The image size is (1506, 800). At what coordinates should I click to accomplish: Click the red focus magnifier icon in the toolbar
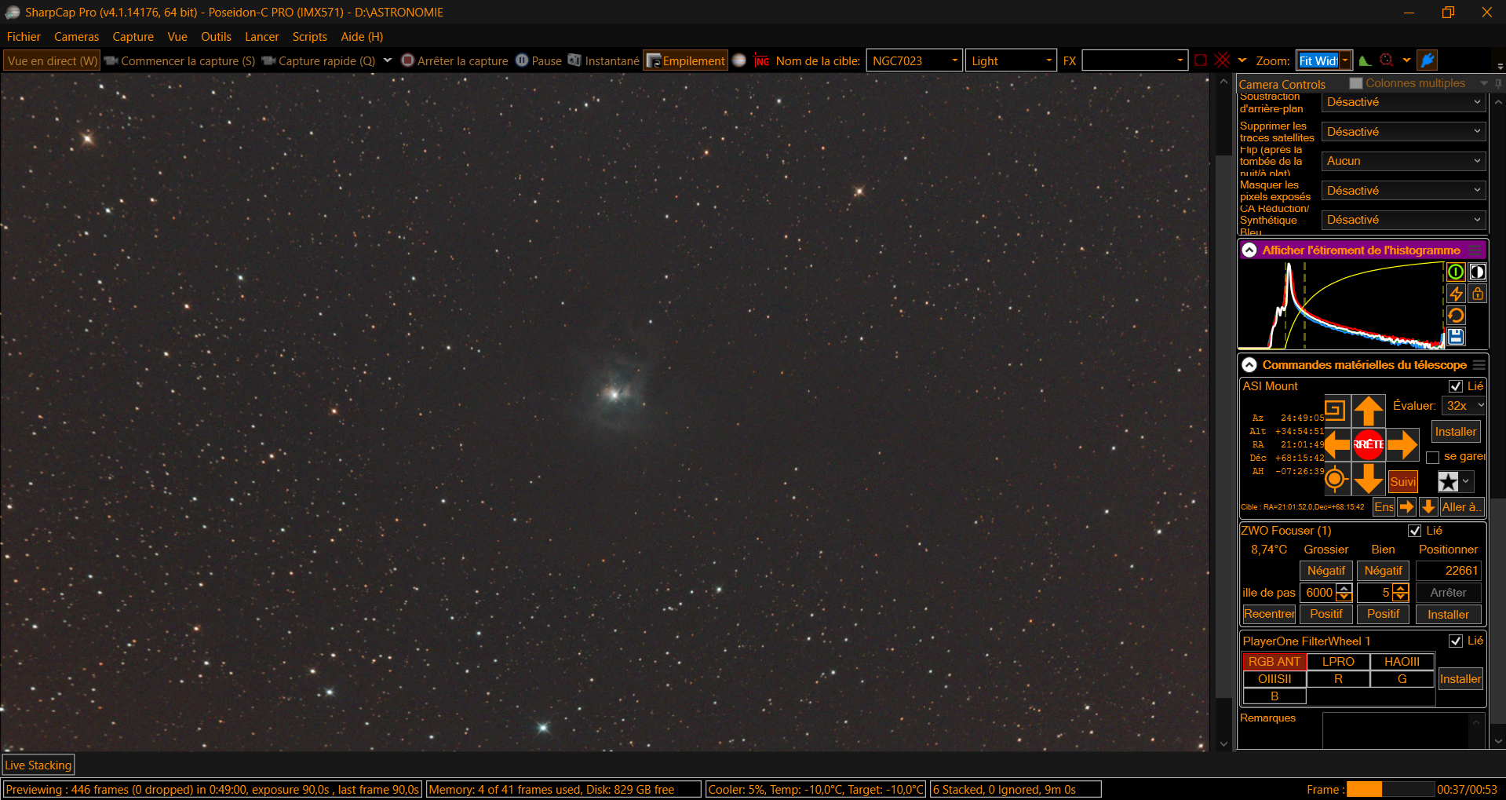click(x=1387, y=60)
